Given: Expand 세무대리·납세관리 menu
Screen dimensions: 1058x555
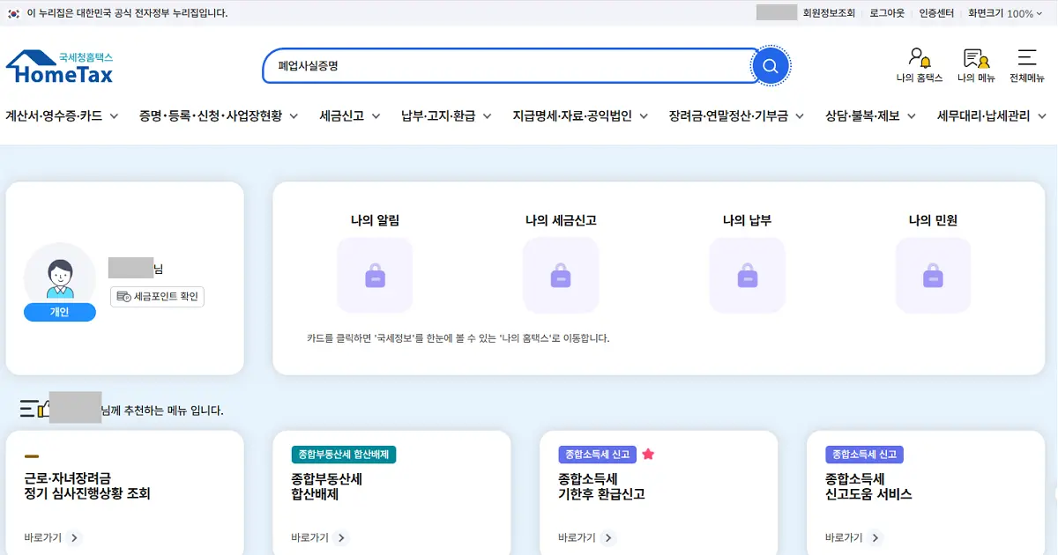Looking at the screenshot, I should pos(993,115).
